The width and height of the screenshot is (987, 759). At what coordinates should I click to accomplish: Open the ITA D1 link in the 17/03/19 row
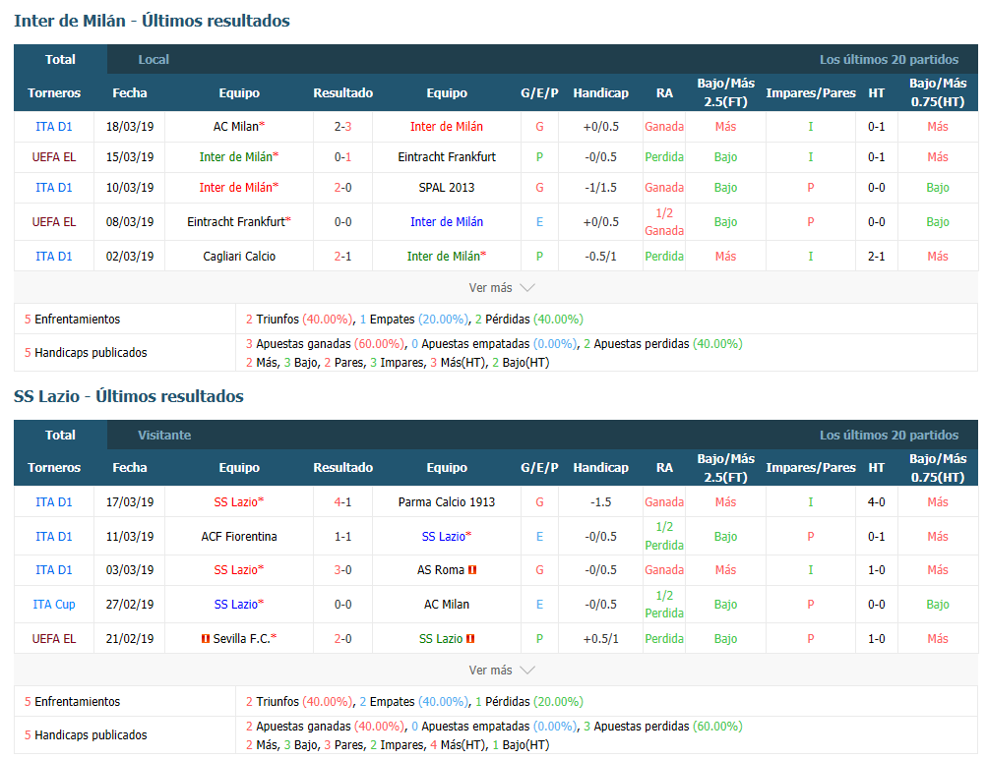pos(54,501)
